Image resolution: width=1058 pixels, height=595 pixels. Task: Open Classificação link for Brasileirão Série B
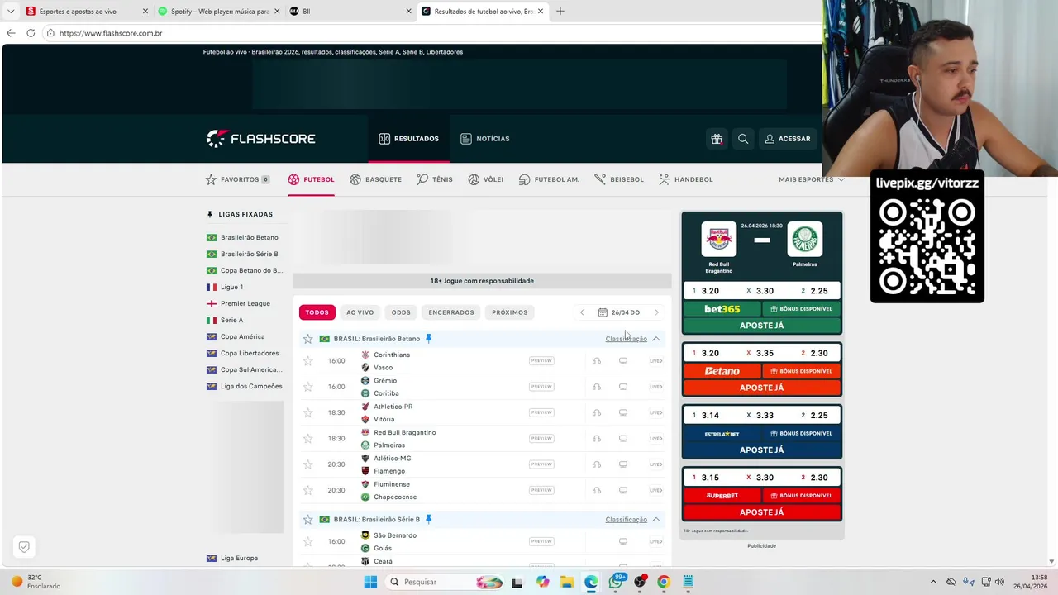[626, 520]
